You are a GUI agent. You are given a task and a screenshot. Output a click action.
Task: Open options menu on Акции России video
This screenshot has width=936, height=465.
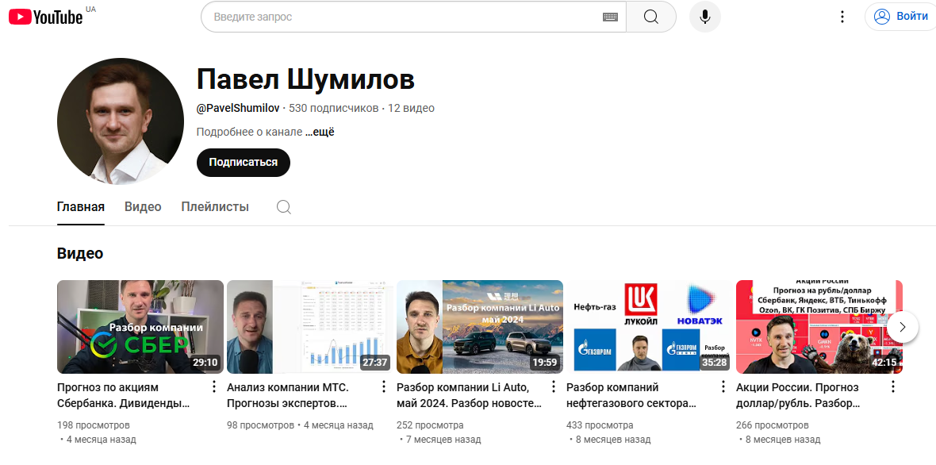(892, 386)
